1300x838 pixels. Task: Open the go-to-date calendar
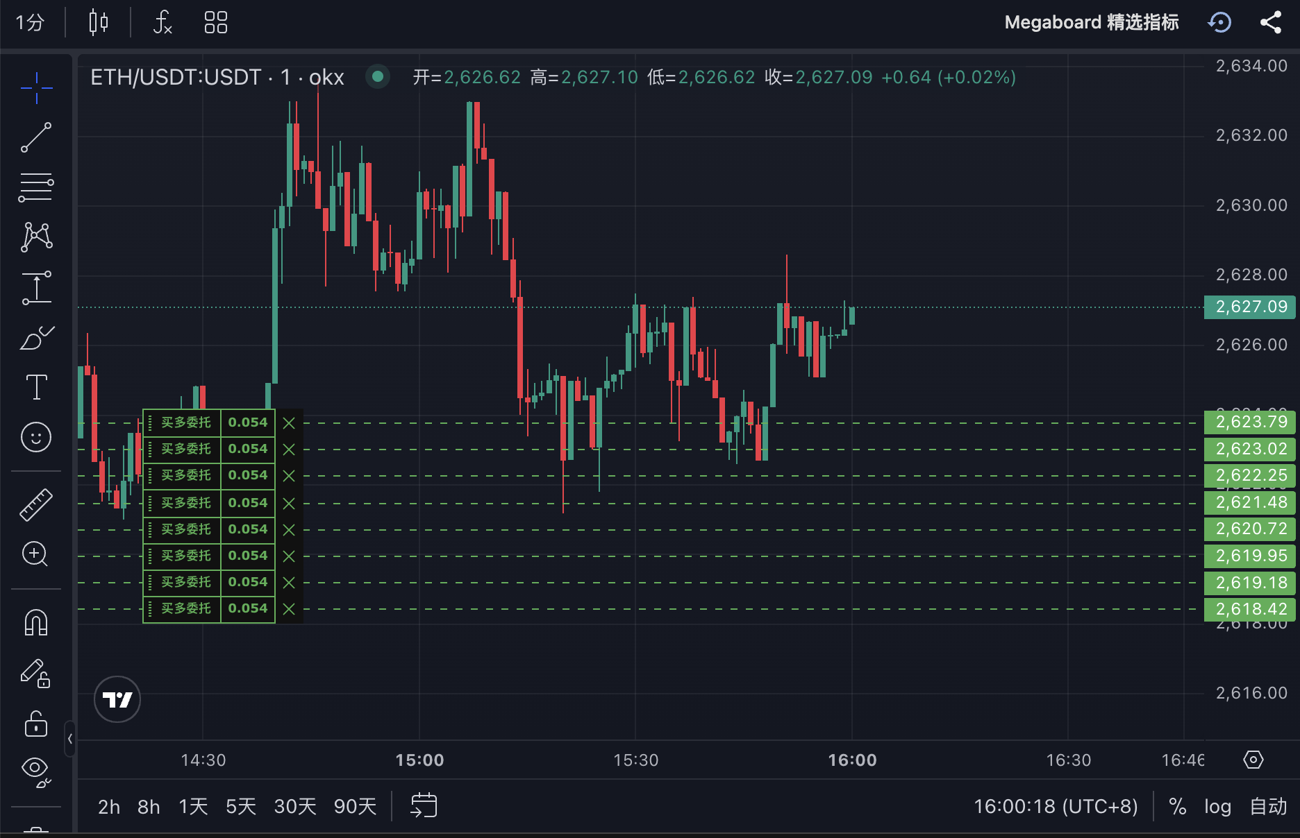[x=424, y=805]
